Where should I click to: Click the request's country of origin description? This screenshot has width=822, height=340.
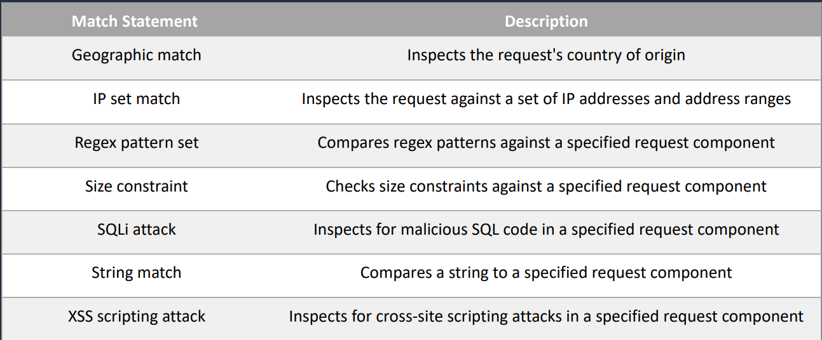click(546, 55)
